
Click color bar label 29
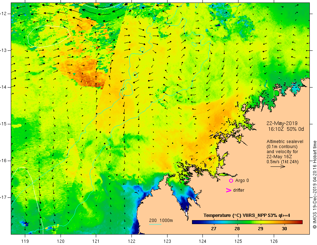260,229
